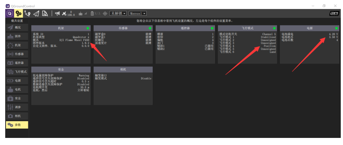This screenshot has height=145, width=343.
Task: Click the 电池芯数 cell count row
Action: coord(309,40)
